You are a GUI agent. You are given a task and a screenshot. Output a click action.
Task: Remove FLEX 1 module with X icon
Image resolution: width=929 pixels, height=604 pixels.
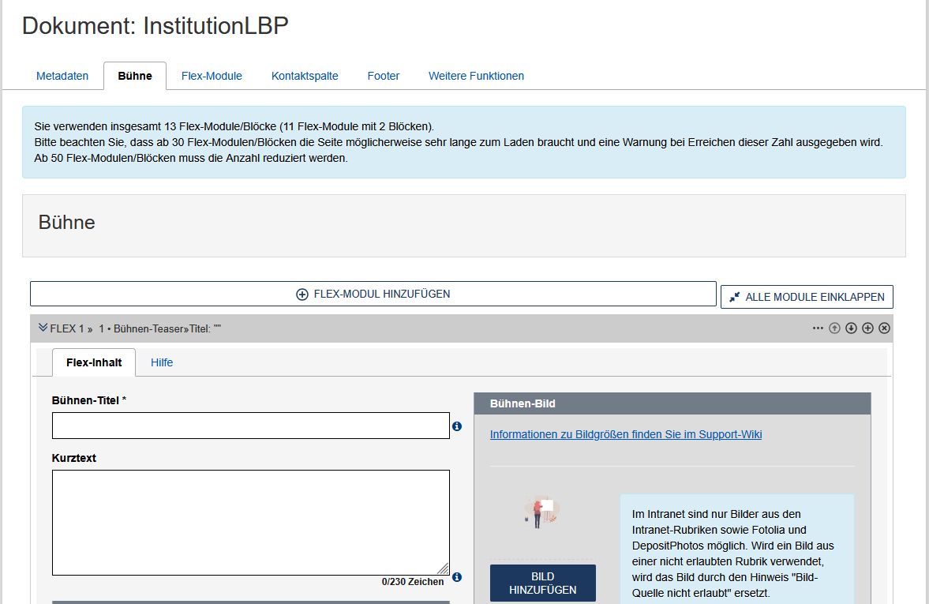tap(884, 328)
